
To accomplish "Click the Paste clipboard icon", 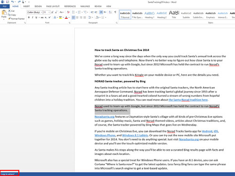I will click(x=4, y=12).
